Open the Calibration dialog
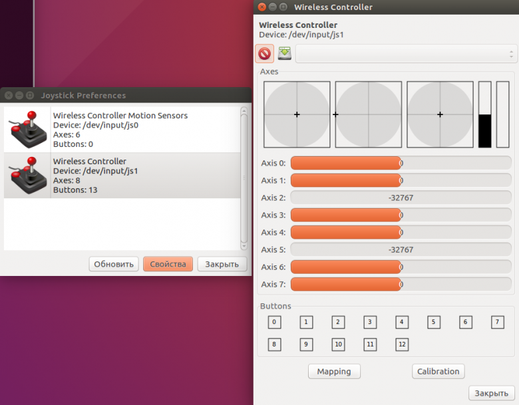 pos(438,371)
